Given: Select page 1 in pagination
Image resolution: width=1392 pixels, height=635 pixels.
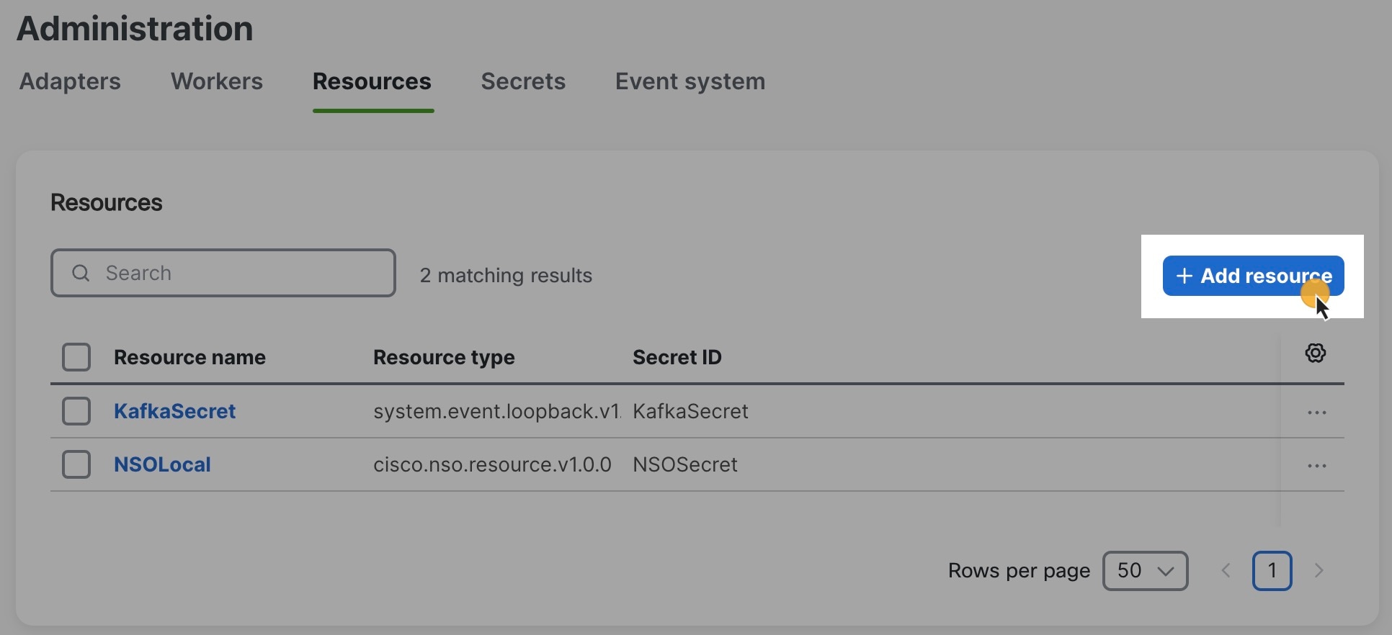Looking at the screenshot, I should click(1272, 569).
